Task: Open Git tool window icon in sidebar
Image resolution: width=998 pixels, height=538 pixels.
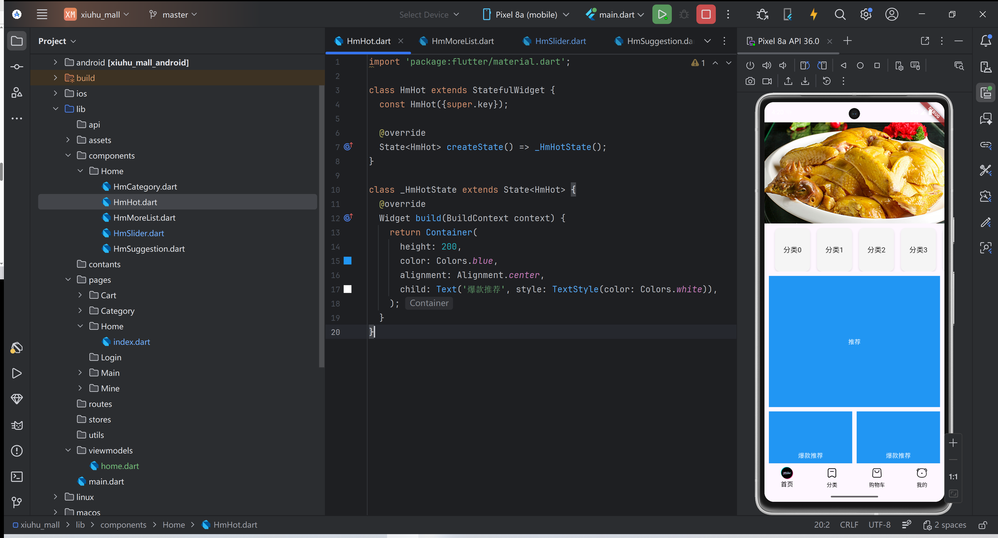Action: click(x=17, y=502)
